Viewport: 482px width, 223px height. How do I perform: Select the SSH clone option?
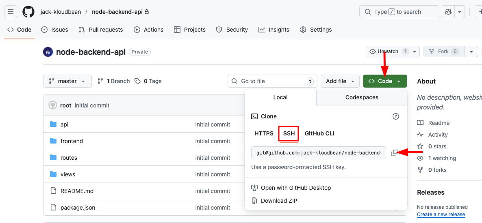pyautogui.click(x=289, y=133)
